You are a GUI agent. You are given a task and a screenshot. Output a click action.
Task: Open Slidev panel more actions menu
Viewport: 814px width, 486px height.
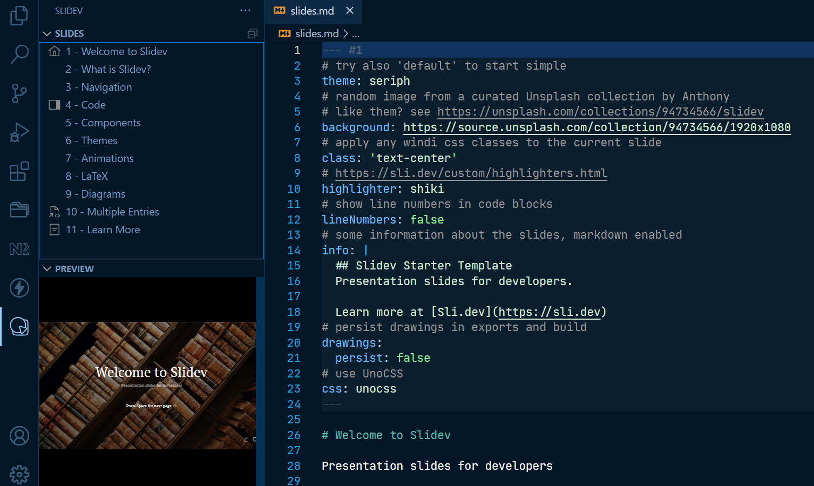(x=245, y=11)
